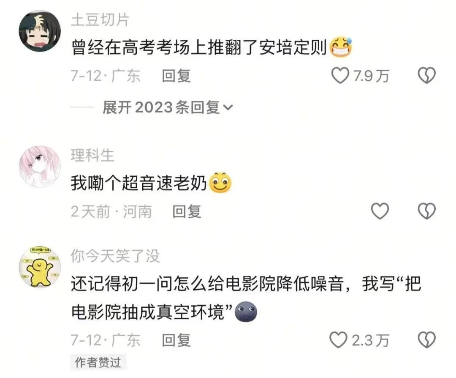The height and width of the screenshot is (378, 456).
Task: Expand the 2023 replies
Action: 168,107
